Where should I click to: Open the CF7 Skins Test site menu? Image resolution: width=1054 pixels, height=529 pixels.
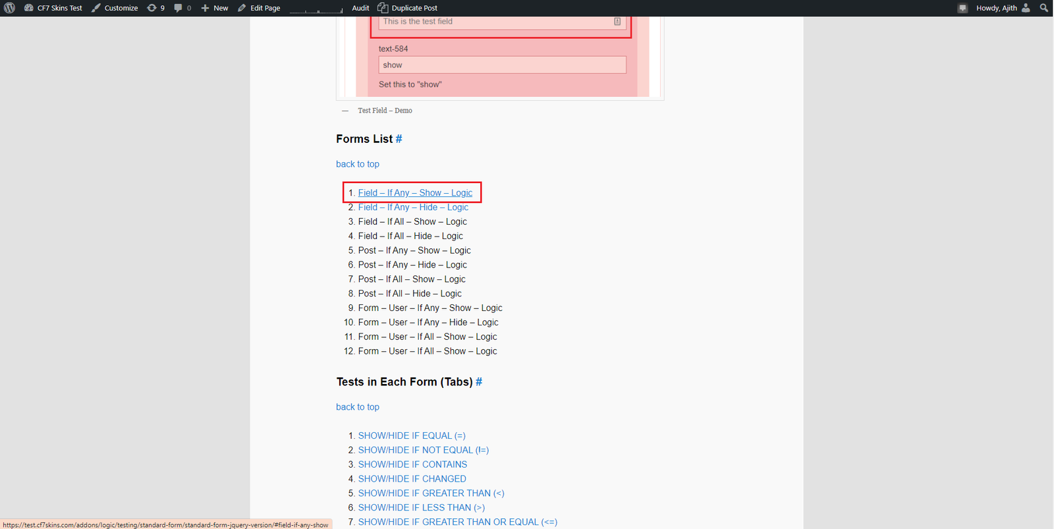53,8
